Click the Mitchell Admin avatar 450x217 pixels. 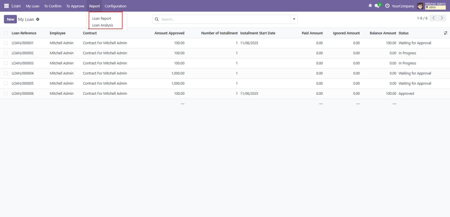pos(420,6)
